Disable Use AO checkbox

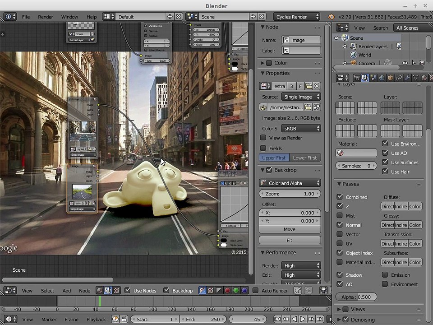[x=385, y=153]
